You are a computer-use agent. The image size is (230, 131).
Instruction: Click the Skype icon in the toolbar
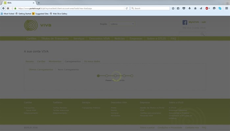click(220, 8)
